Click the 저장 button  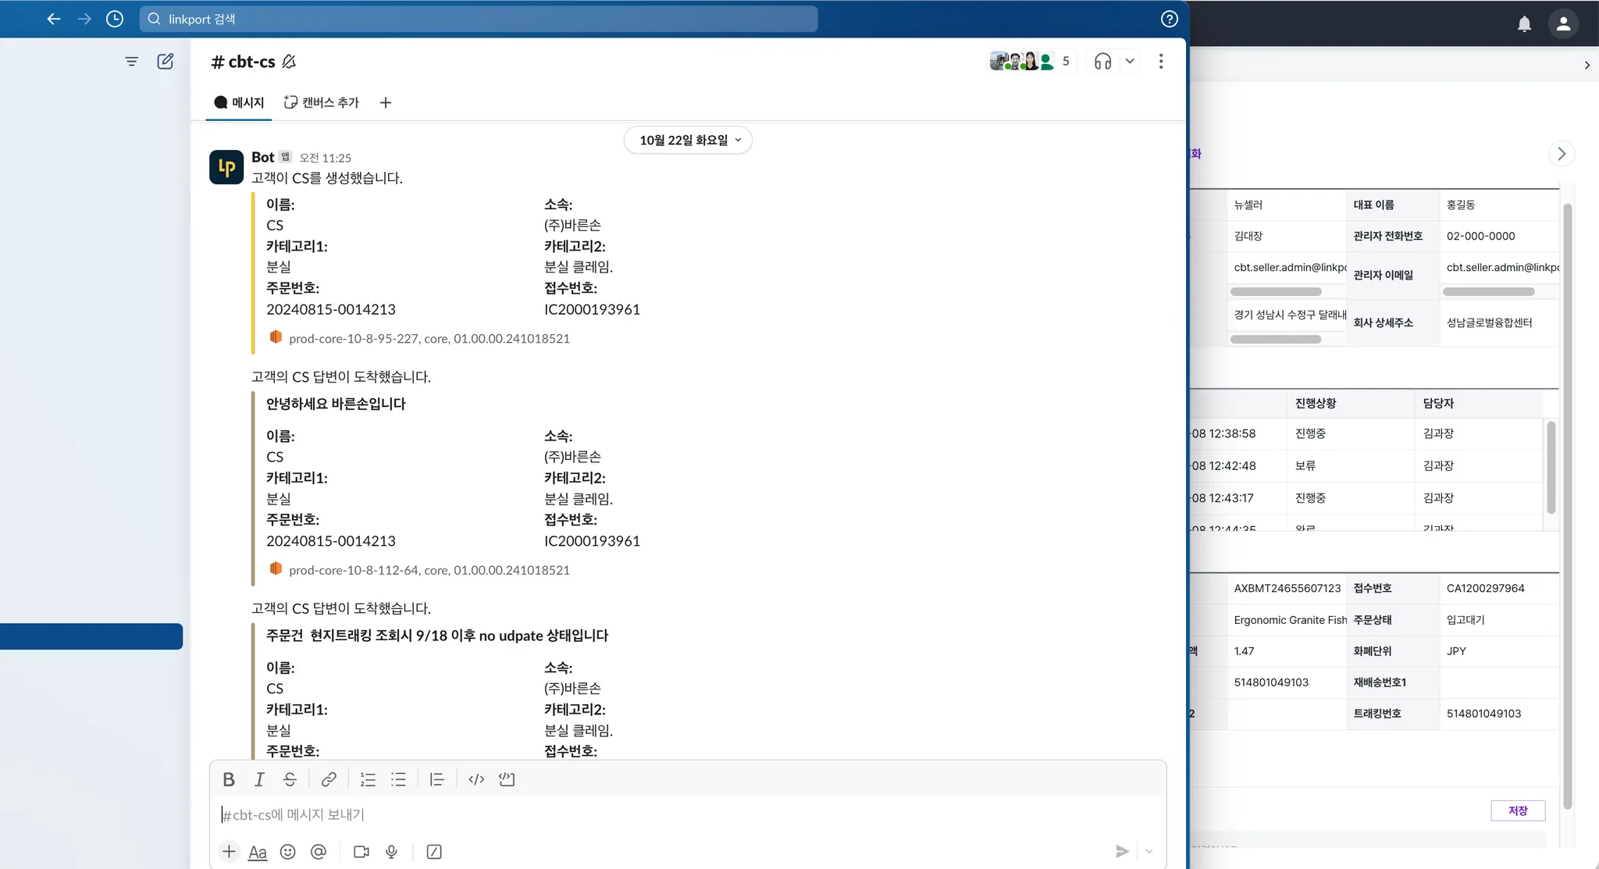pyautogui.click(x=1517, y=810)
